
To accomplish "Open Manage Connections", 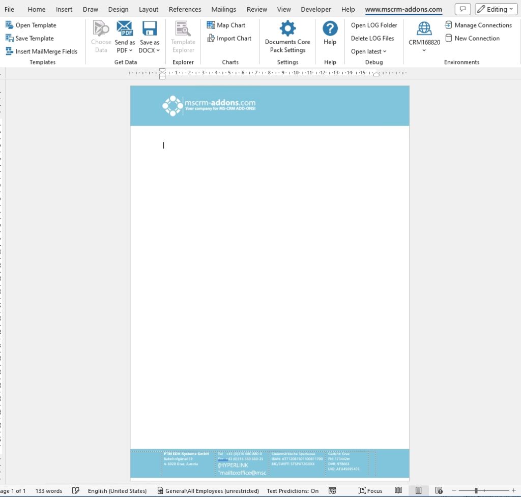I will pyautogui.click(x=478, y=25).
